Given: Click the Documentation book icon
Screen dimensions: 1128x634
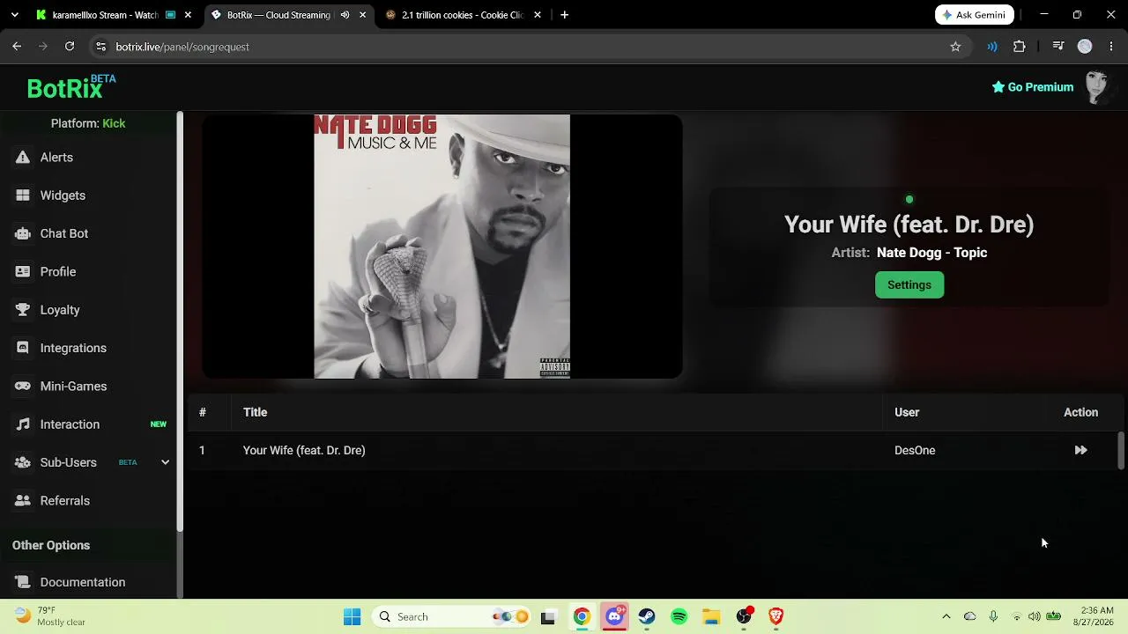Looking at the screenshot, I should coord(23,582).
